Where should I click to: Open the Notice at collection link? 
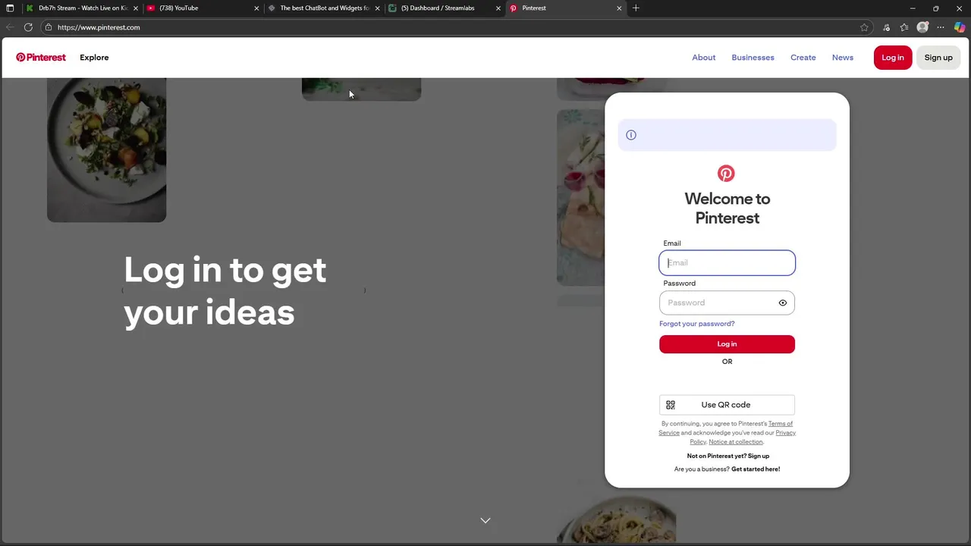click(736, 441)
